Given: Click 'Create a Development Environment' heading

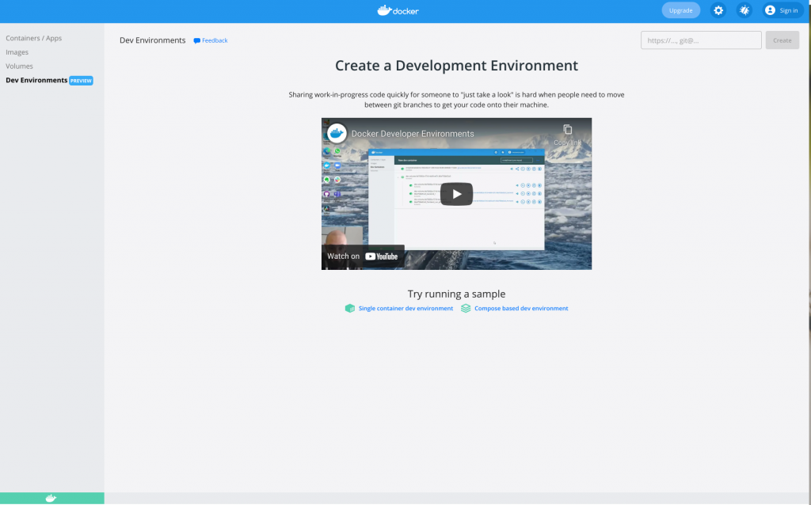Looking at the screenshot, I should coord(456,66).
